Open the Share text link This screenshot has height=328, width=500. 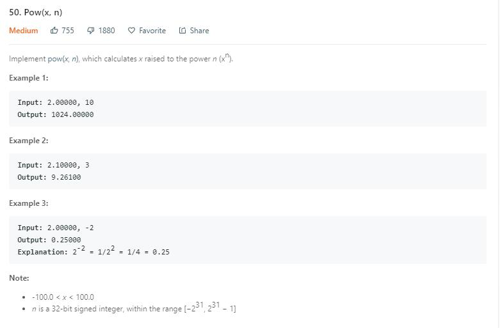click(x=199, y=31)
